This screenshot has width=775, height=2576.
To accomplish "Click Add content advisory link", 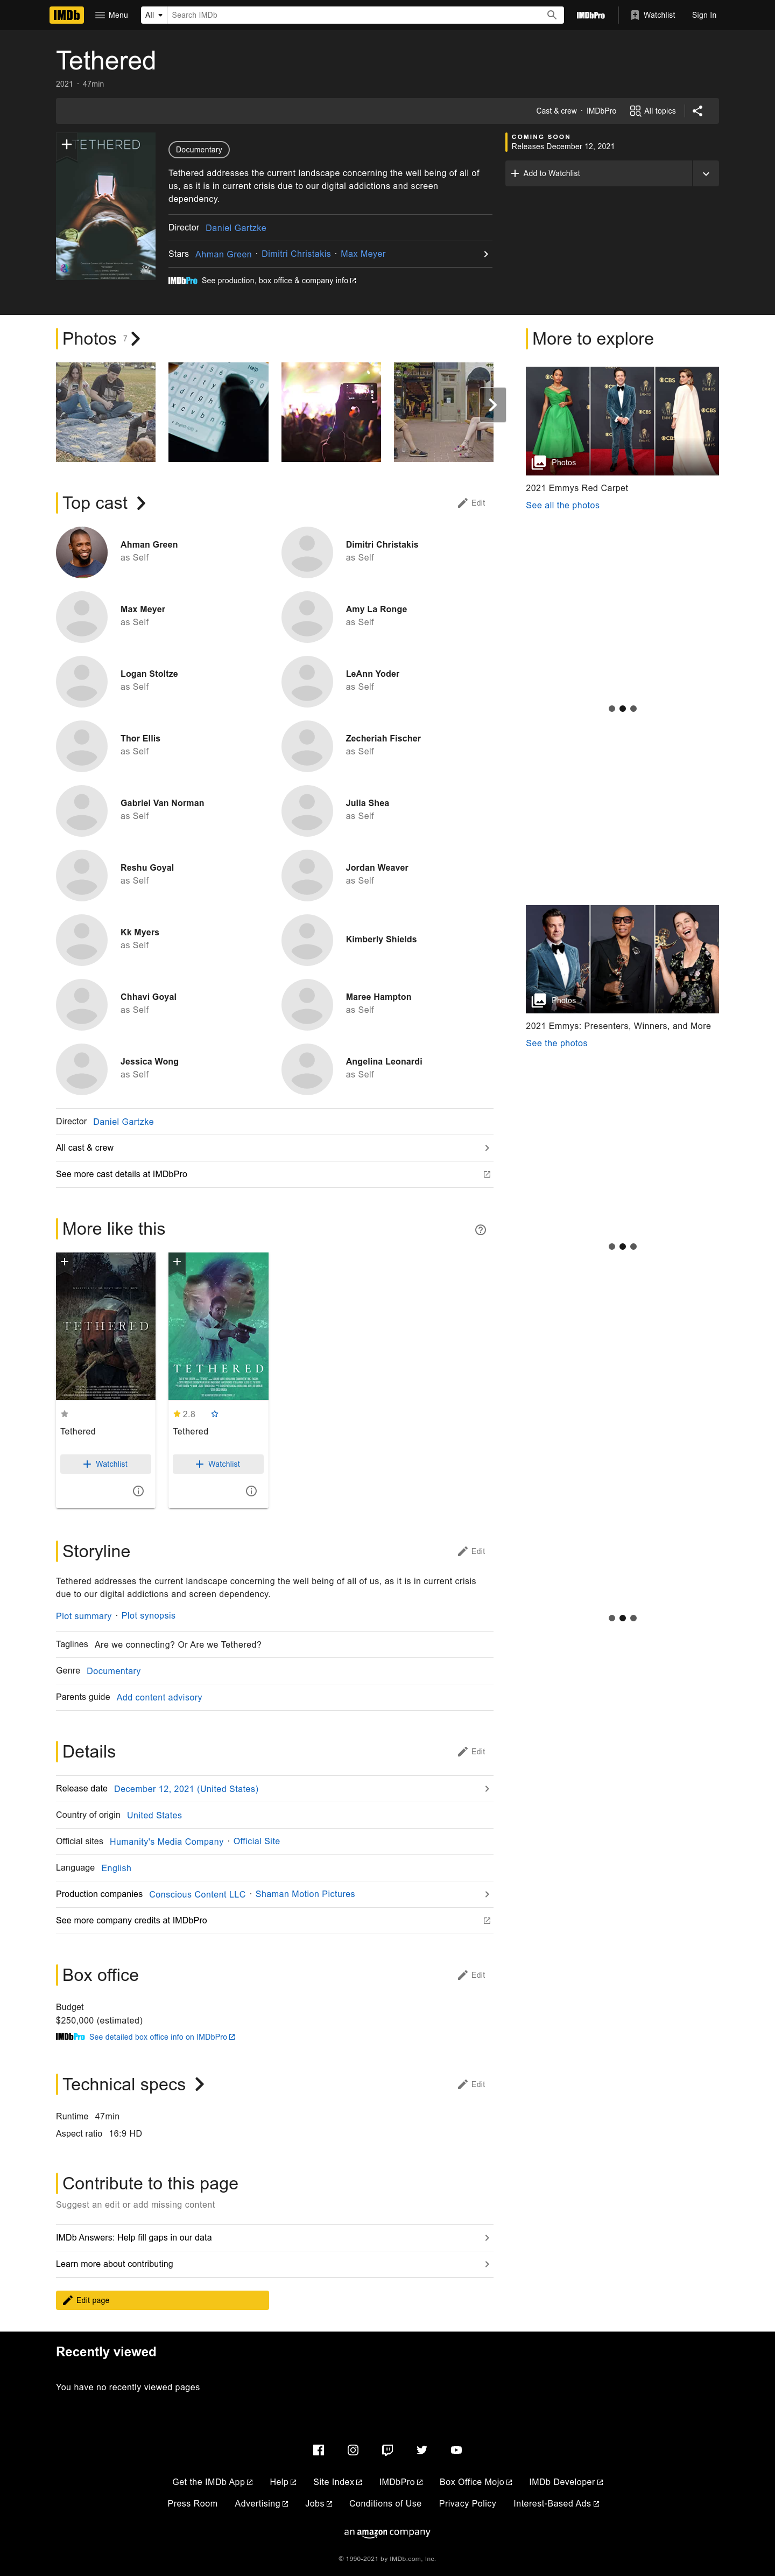I will tap(159, 1697).
